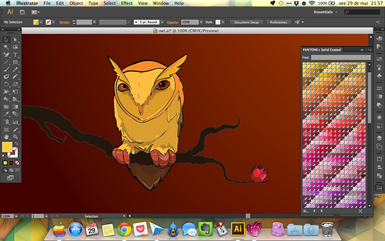The image size is (385, 241).
Task: Open the Brushes panel from right dock
Action: (x=379, y=67)
